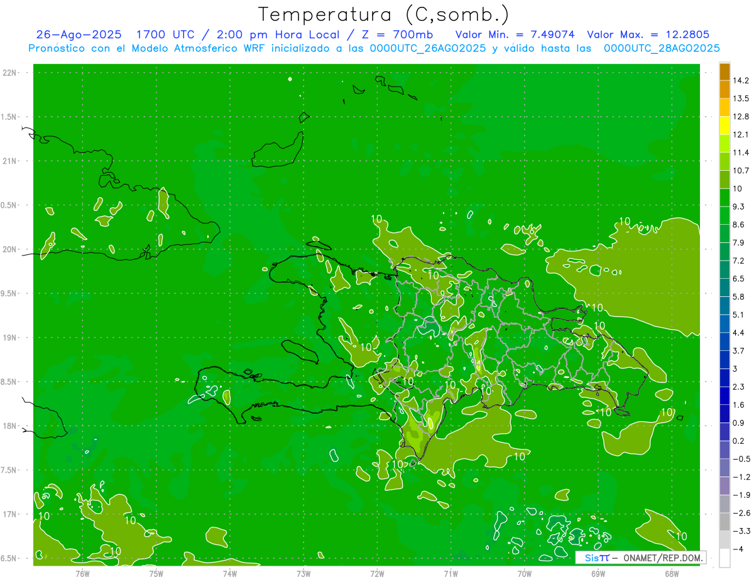Click the '72W' longitude axis label
The width and height of the screenshot is (754, 582).
coord(377,573)
